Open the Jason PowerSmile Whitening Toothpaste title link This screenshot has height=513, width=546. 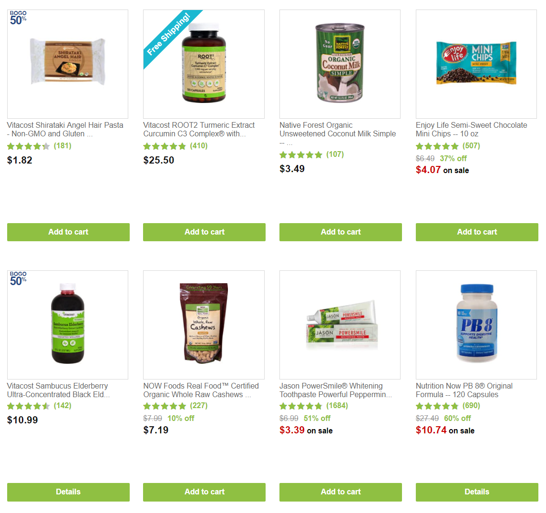336,390
